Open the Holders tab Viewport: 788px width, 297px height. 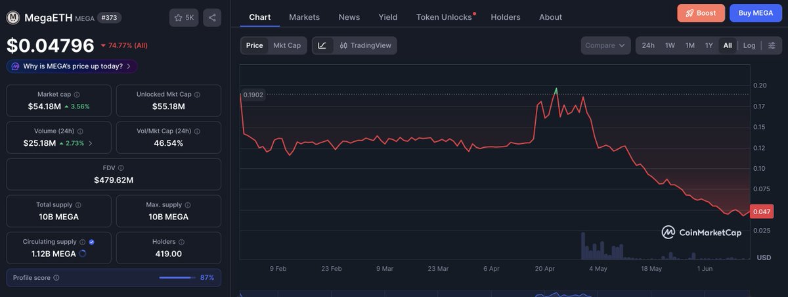[x=506, y=17]
